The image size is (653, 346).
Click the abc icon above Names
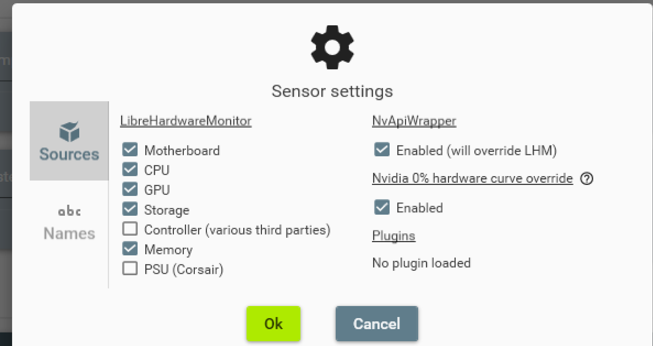[x=69, y=210]
